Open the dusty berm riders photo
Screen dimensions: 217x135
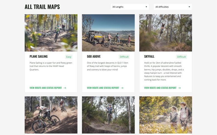click(51, 115)
